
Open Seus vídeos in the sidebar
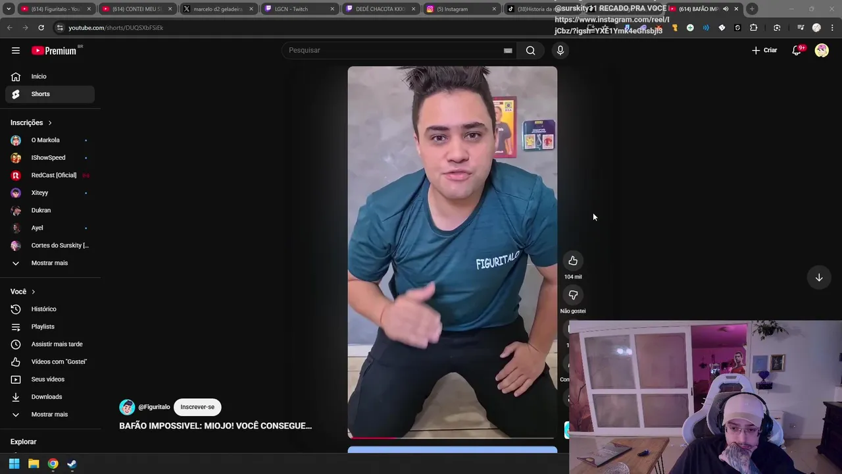pos(50,379)
